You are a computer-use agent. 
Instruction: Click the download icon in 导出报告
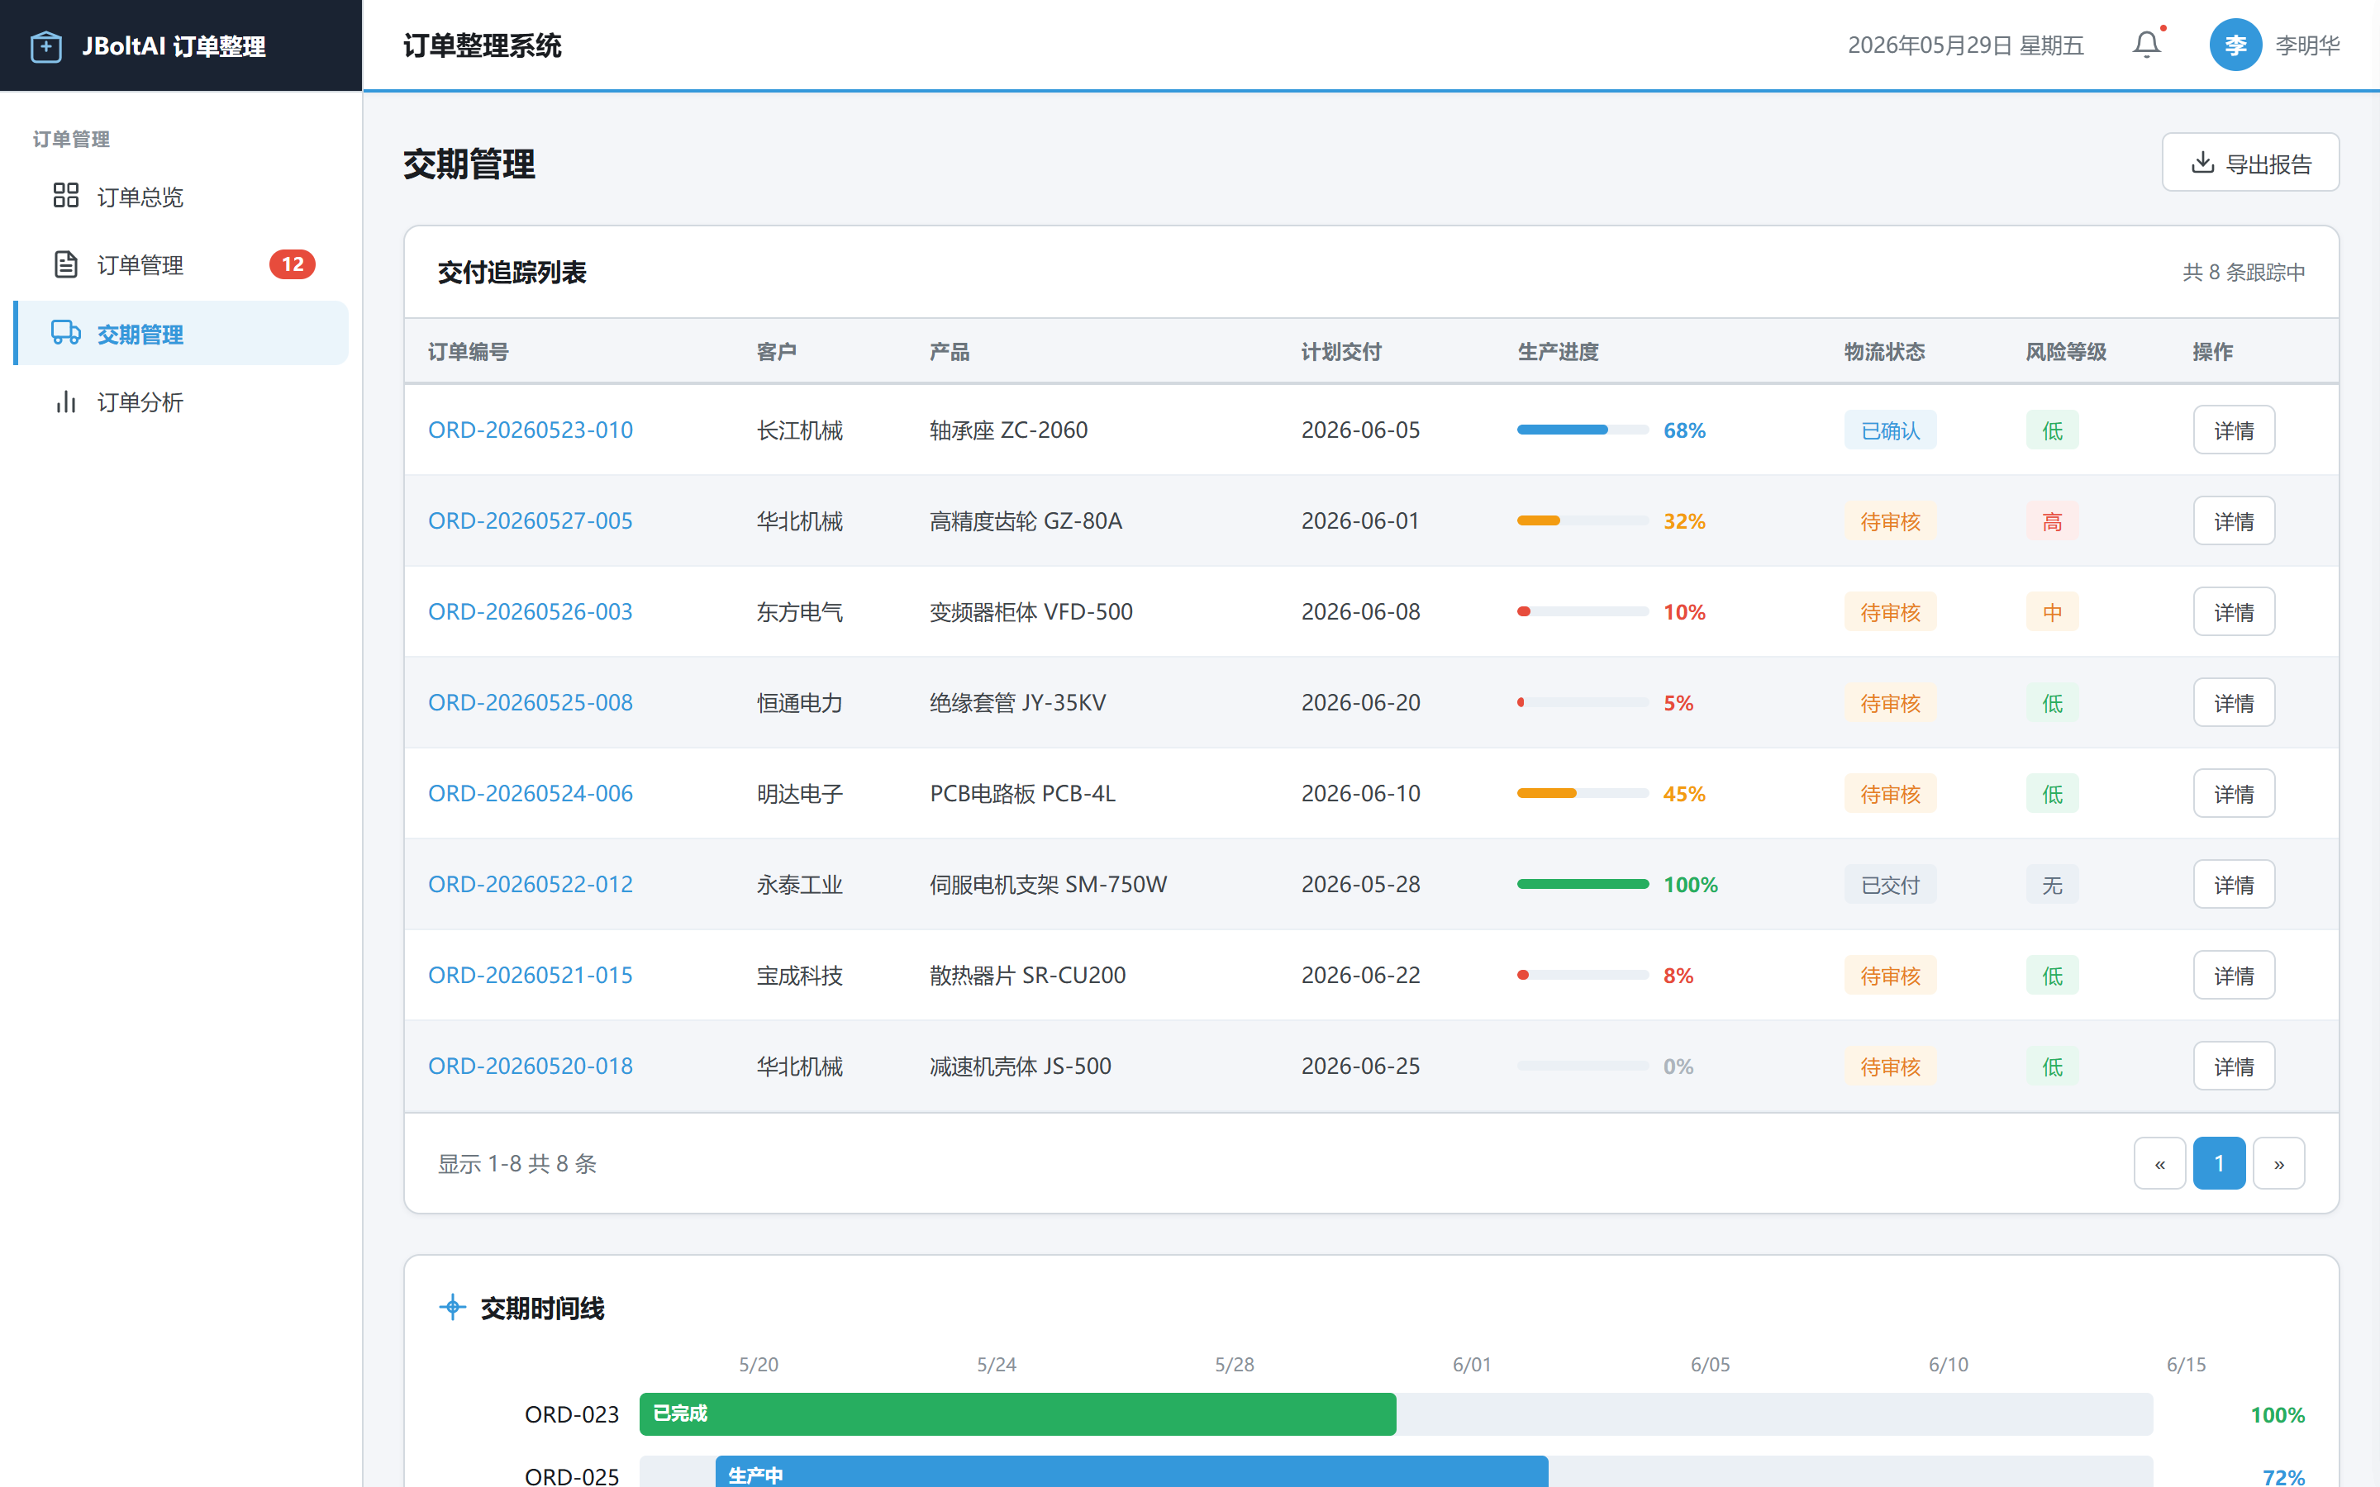tap(2202, 162)
